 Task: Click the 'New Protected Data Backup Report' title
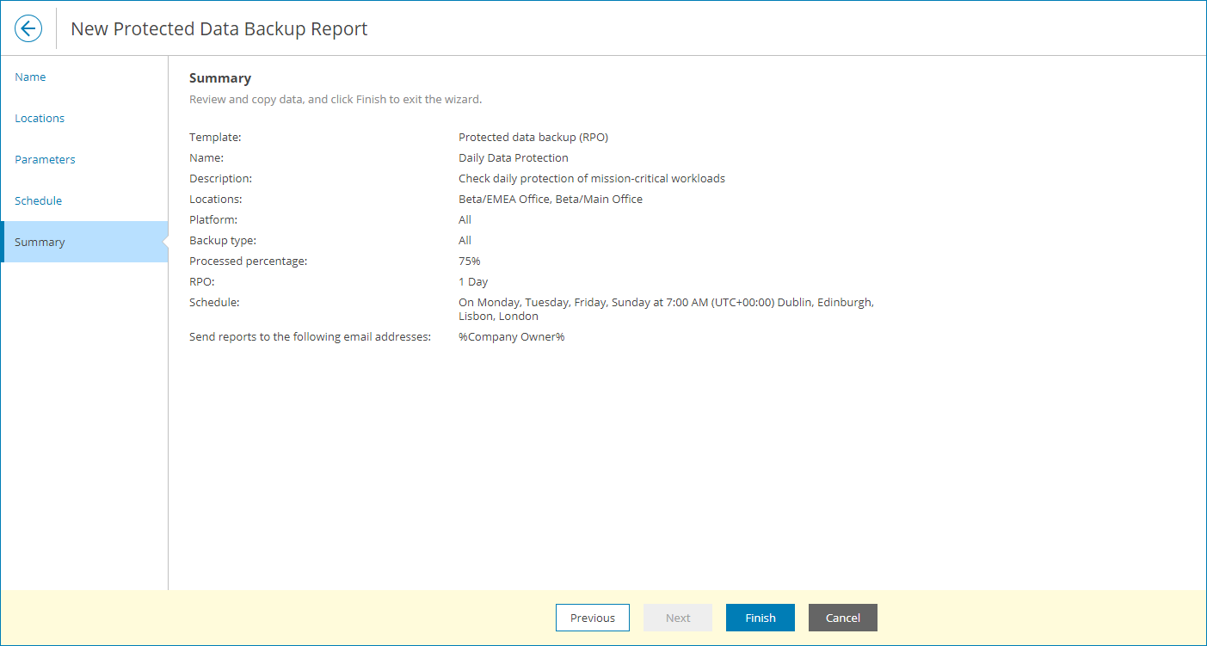pyautogui.click(x=219, y=28)
